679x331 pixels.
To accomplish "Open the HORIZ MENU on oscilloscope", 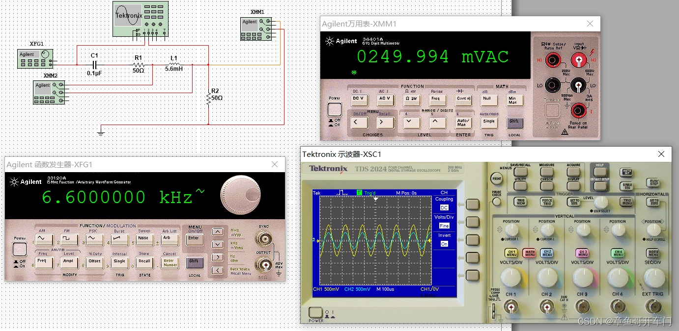I will (x=653, y=253).
